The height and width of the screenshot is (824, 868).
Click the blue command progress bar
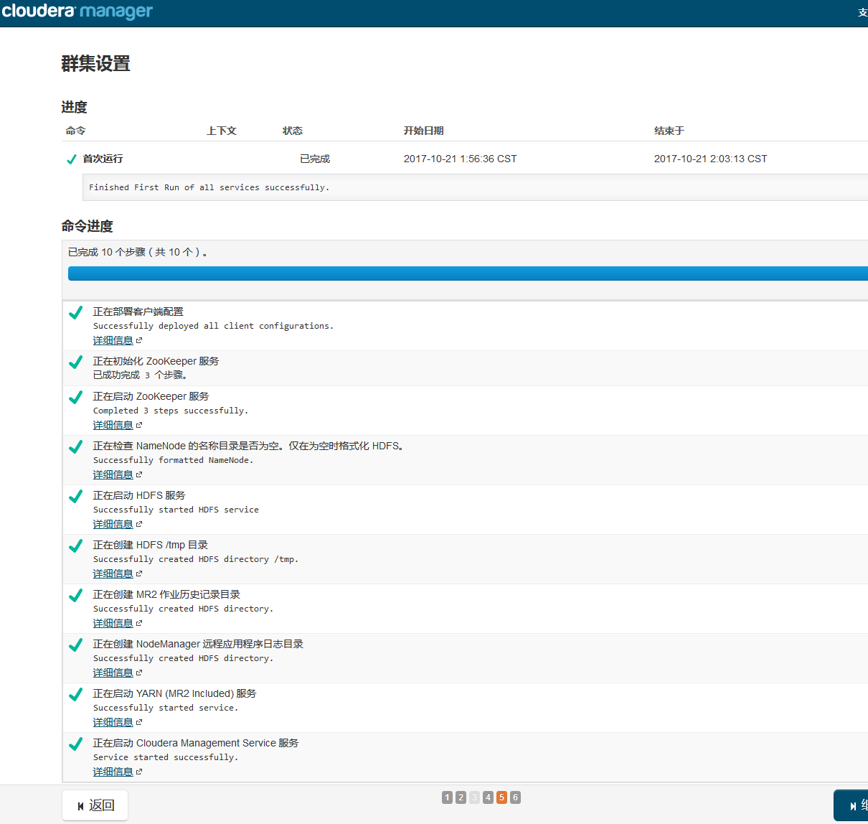click(468, 273)
